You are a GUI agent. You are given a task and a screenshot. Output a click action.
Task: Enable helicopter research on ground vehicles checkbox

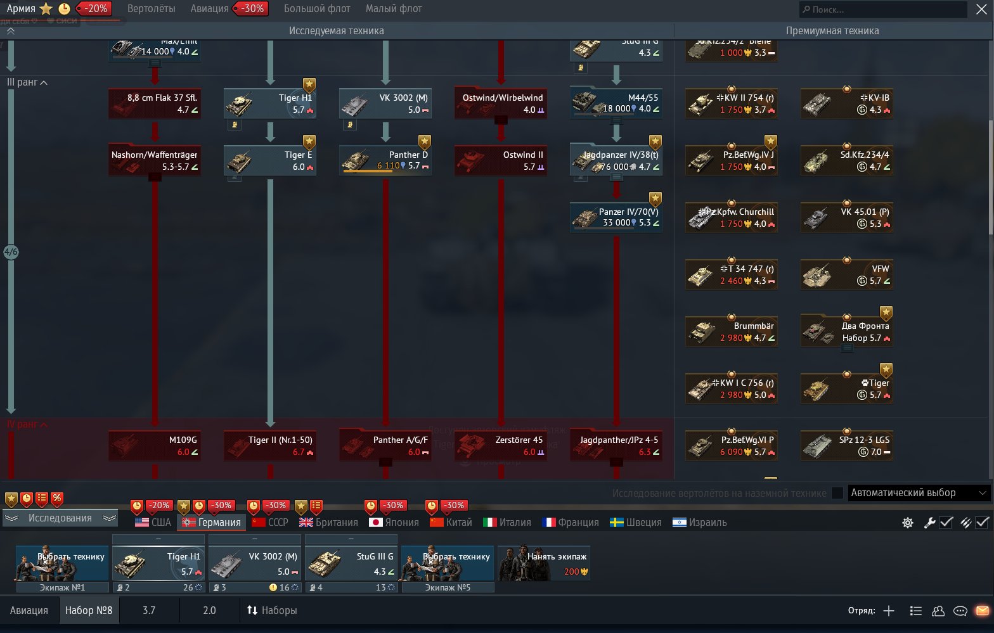point(837,493)
